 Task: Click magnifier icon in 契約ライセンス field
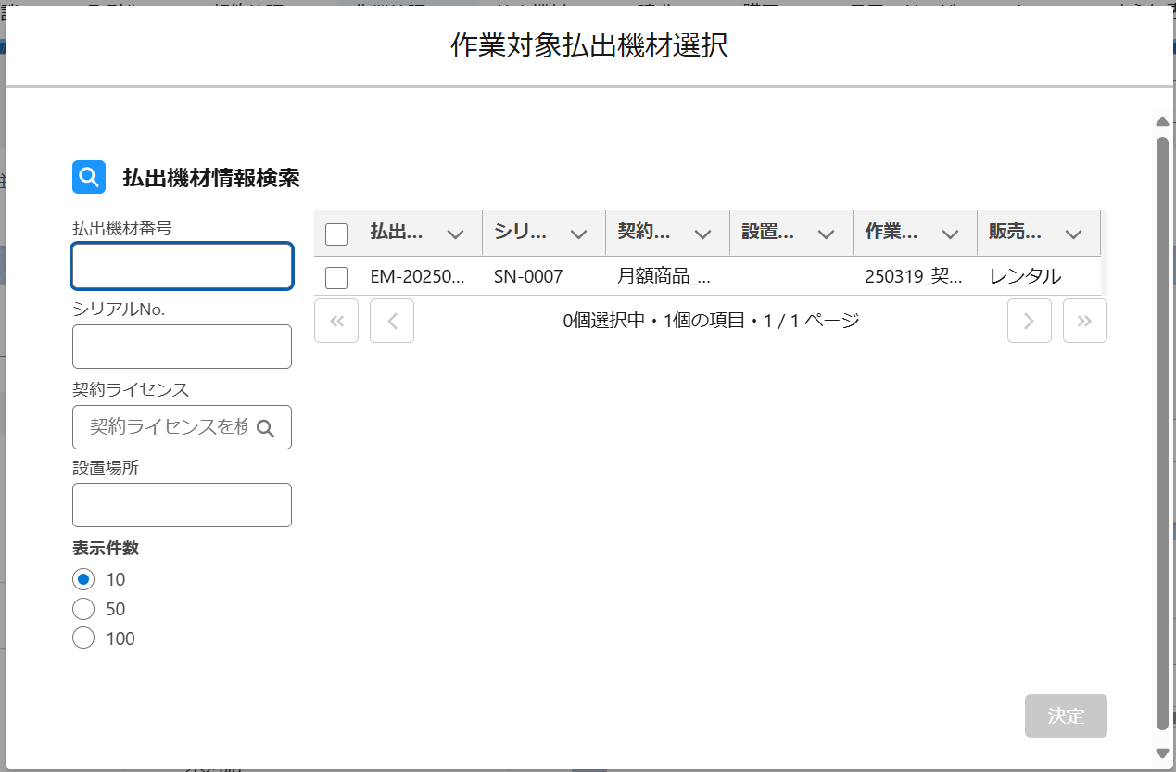tap(265, 427)
